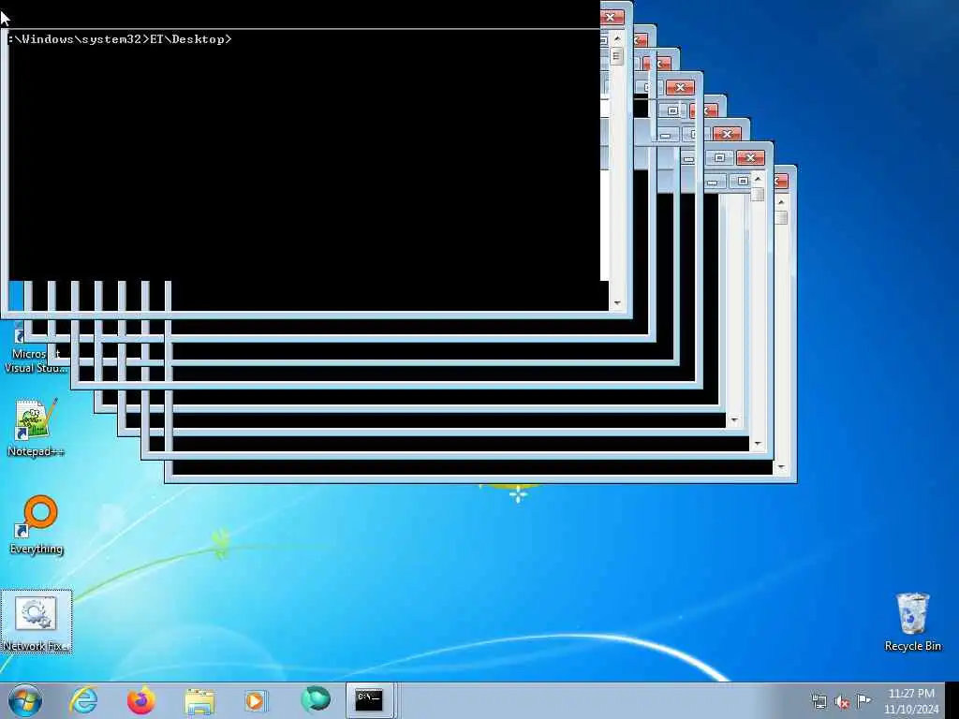Click the green round app icon on taskbar
The image size is (959, 719).
tap(316, 699)
